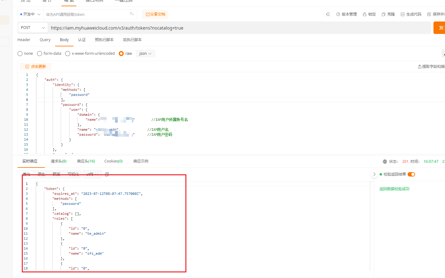Click the response time 16:07:47

[x=431, y=162]
